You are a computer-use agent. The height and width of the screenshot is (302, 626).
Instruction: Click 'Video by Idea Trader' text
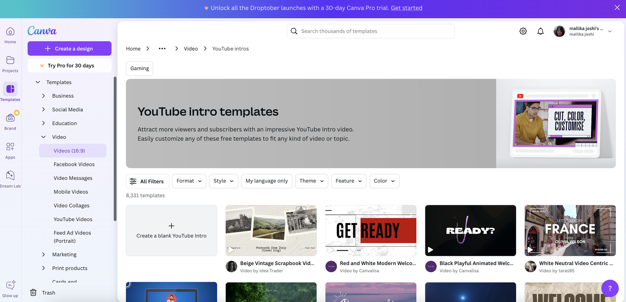tap(262, 271)
